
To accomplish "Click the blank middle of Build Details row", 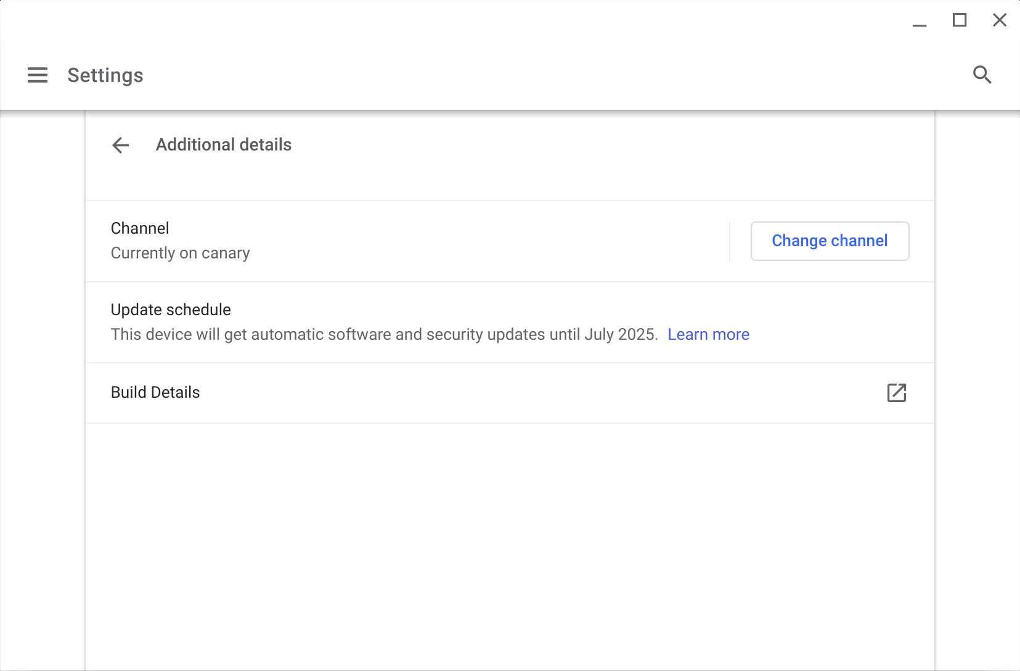I will 524,393.
